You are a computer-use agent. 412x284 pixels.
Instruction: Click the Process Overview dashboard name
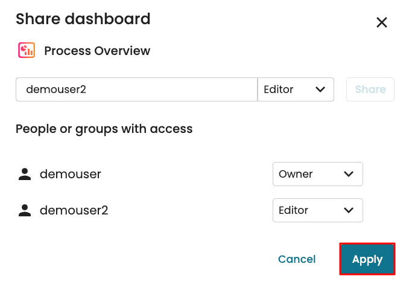97,51
